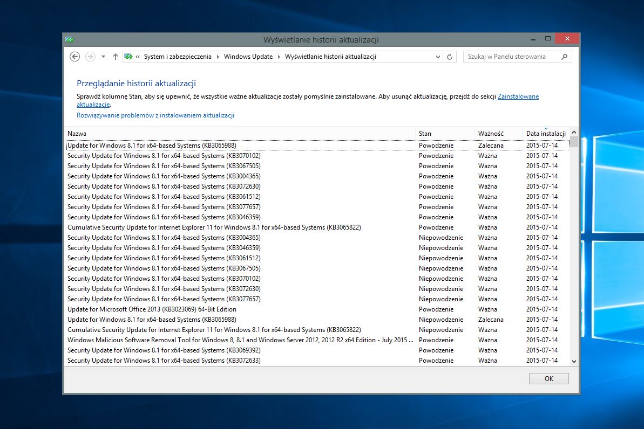Open the recent locations dropdown arrow
This screenshot has width=644, height=429.
point(103,57)
